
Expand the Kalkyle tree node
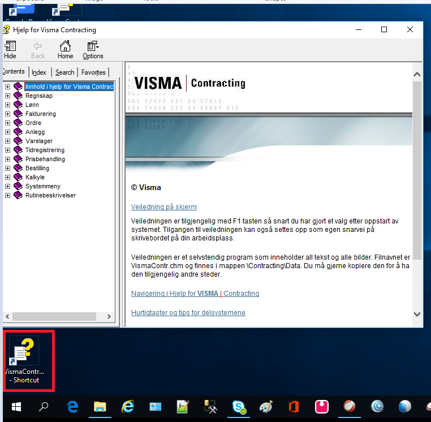8,177
